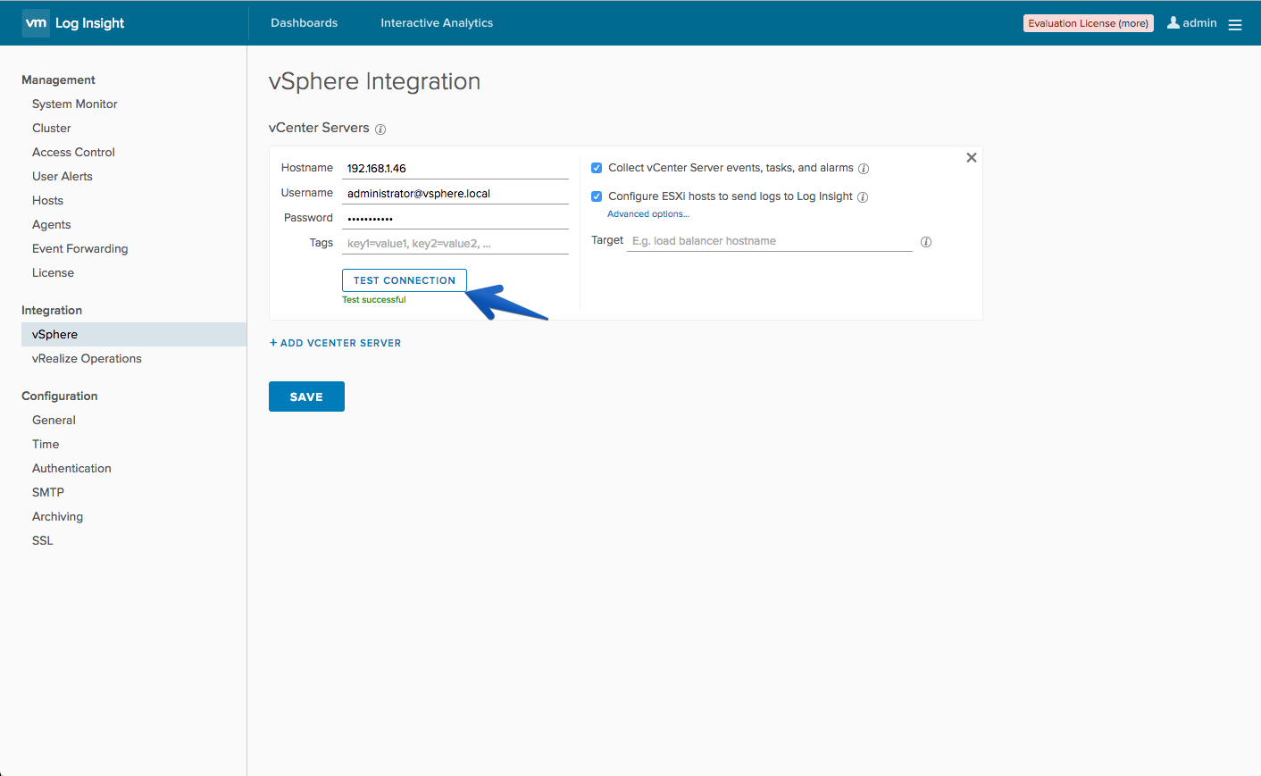This screenshot has height=776, width=1261.
Task: Click info icon next to Configure ESXi hosts
Action: click(863, 197)
